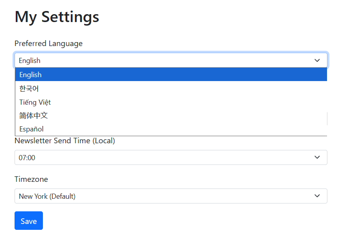Click the word (Local) in the send time label
Viewport: 340px width, 244px height.
tap(103, 140)
